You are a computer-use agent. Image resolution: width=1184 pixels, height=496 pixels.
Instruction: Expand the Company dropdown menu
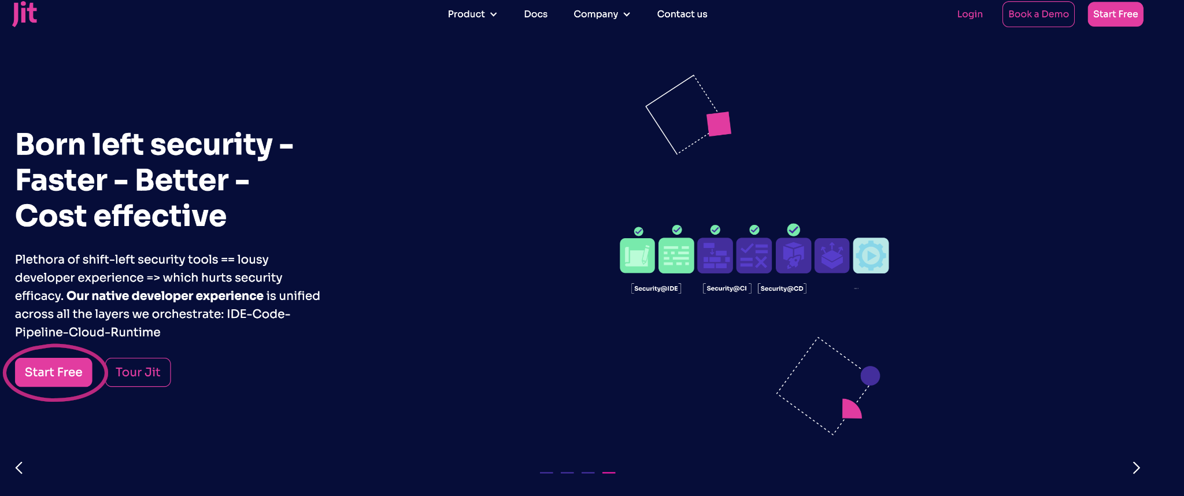click(x=602, y=14)
